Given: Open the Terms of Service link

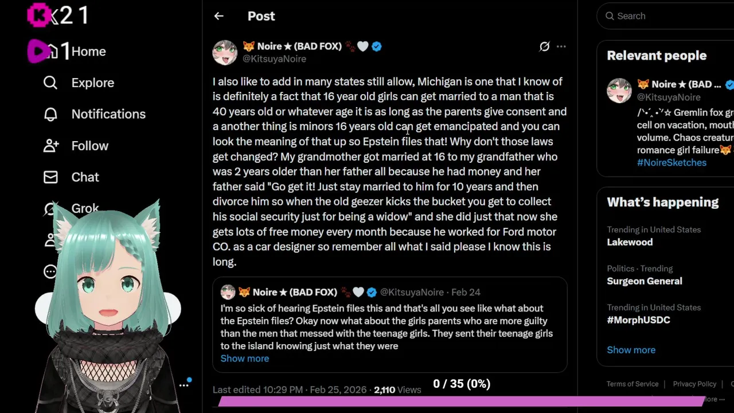Looking at the screenshot, I should click(x=633, y=384).
